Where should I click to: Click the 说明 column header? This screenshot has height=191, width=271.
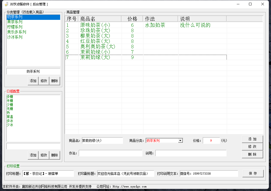click(202, 19)
